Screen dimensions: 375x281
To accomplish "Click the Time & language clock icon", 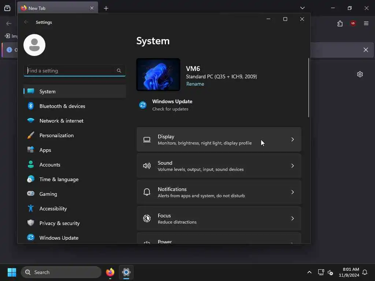I will pos(31,179).
